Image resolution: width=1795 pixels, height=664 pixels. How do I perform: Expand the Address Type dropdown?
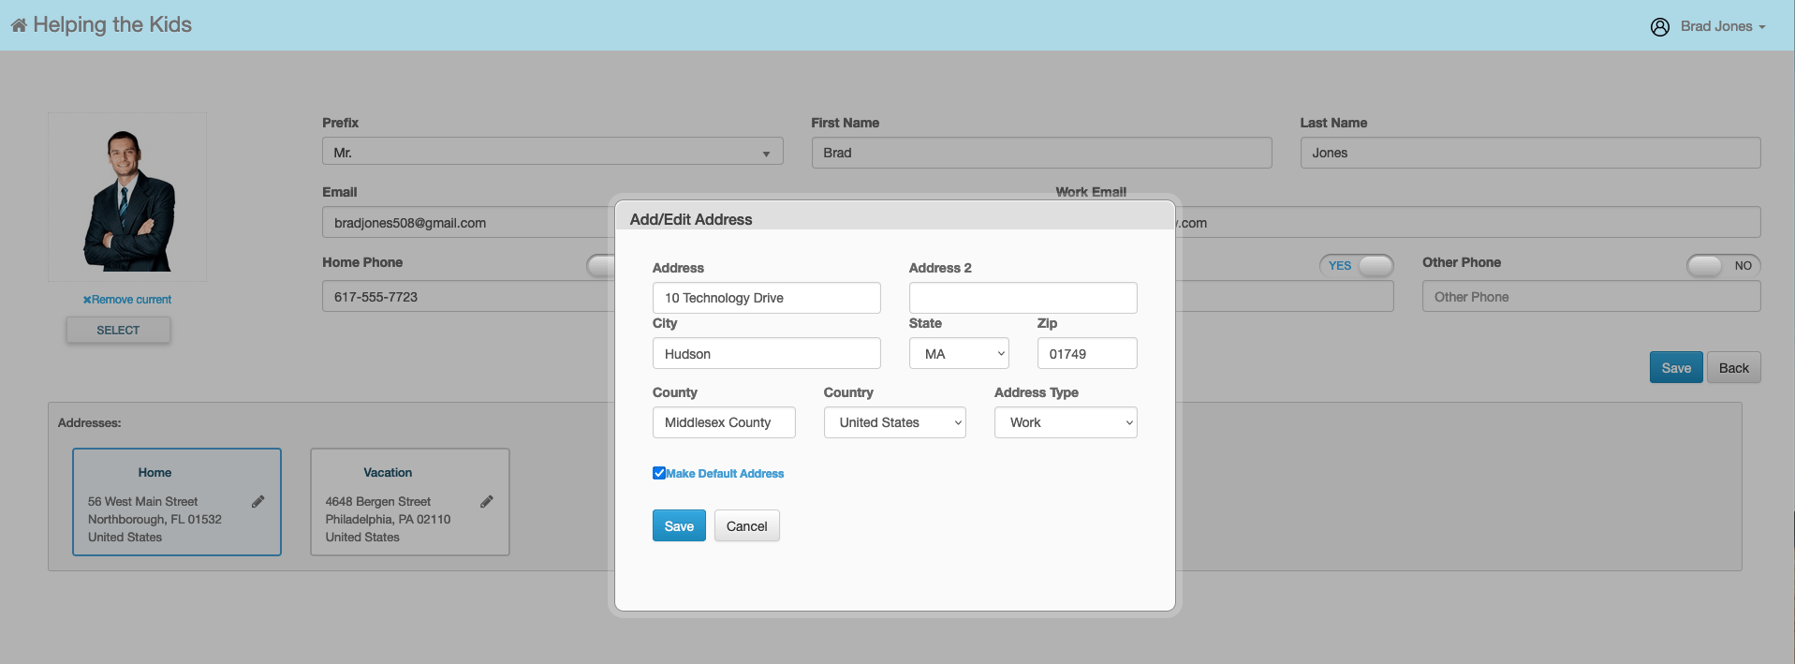[x=1065, y=422]
